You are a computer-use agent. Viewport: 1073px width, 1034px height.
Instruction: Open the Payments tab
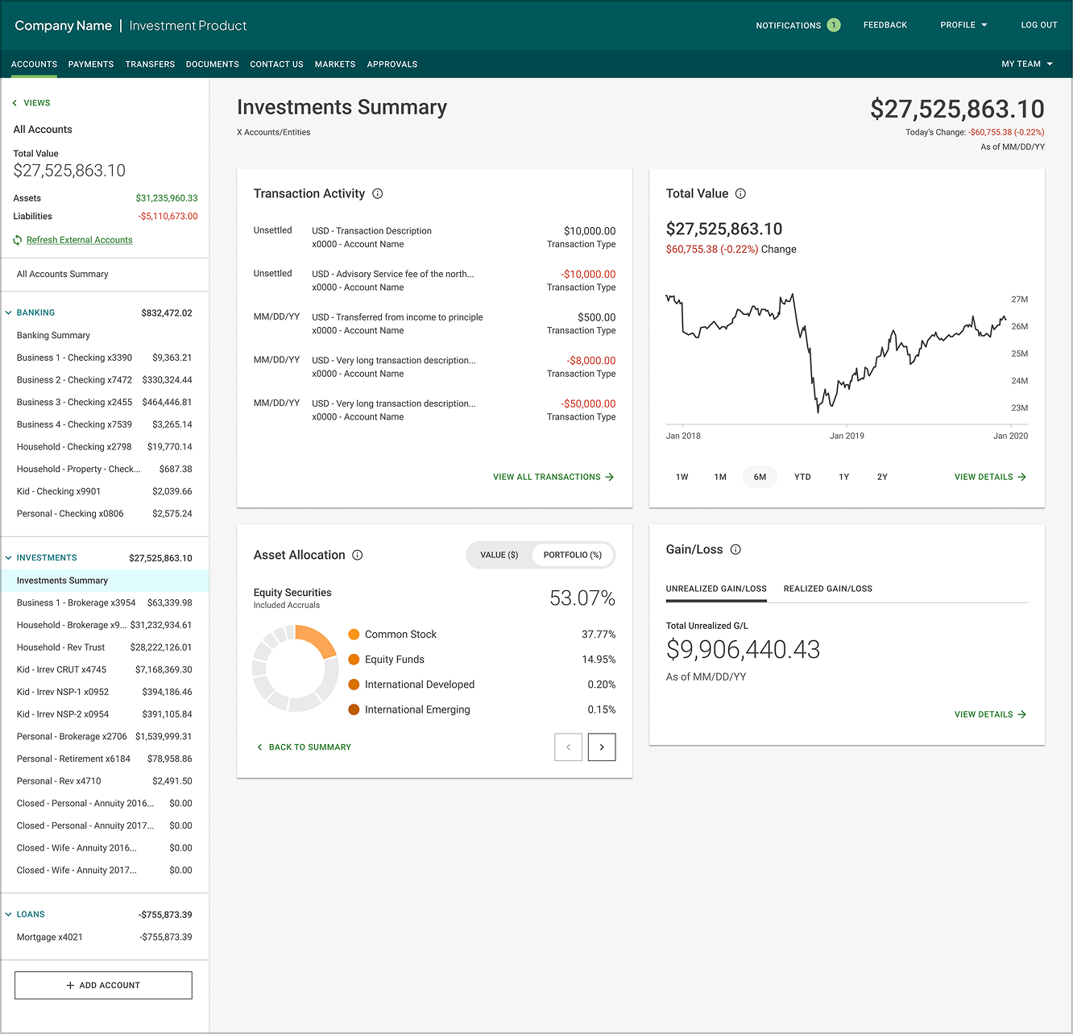pyautogui.click(x=91, y=64)
